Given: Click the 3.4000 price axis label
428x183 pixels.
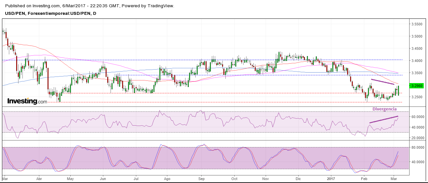Looking at the screenshot, I should [x=417, y=61].
